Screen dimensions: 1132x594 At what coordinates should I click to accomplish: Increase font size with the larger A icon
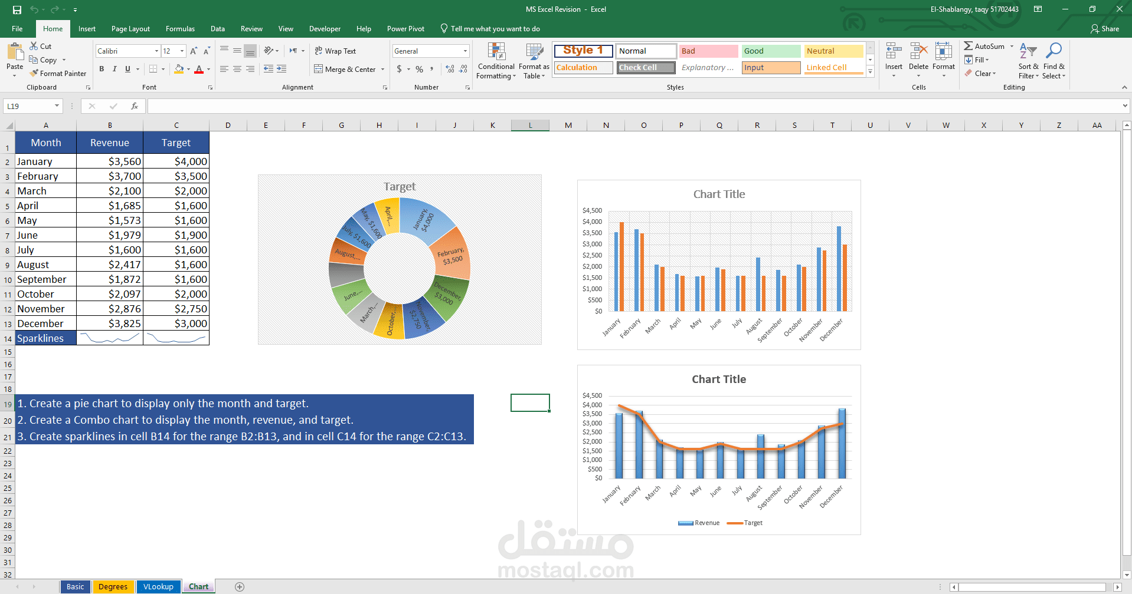194,51
